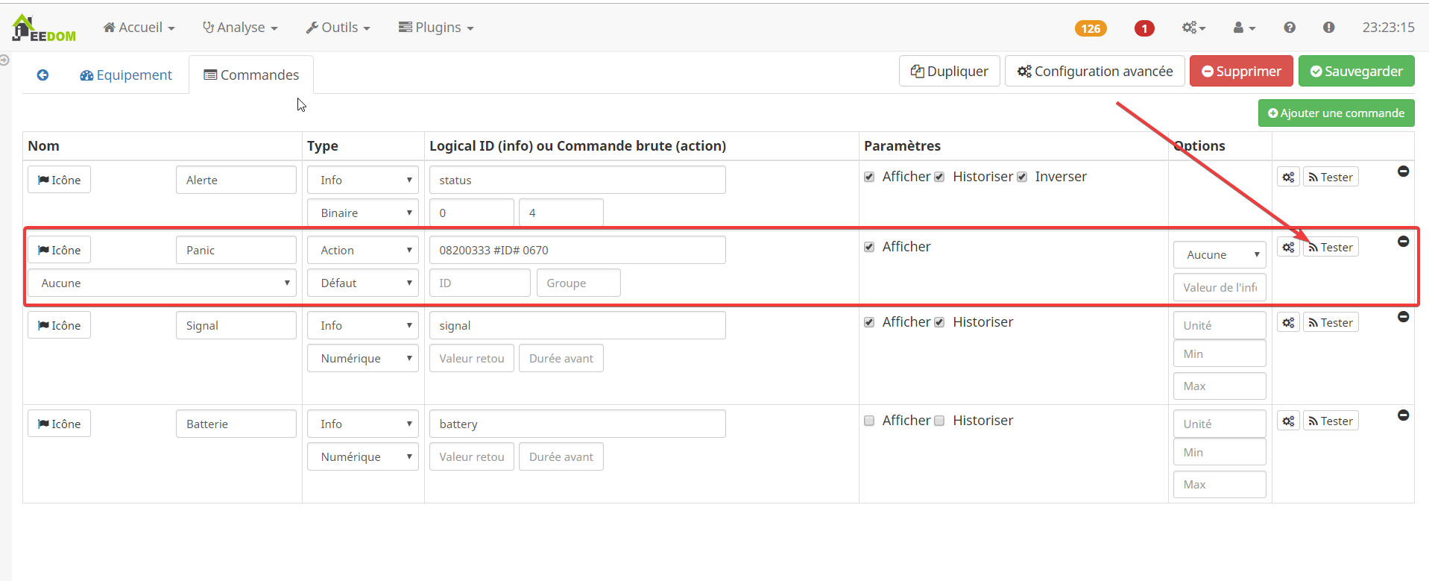The width and height of the screenshot is (1429, 581).
Task: Choose an icon for the Batterie command
Action: 59,424
